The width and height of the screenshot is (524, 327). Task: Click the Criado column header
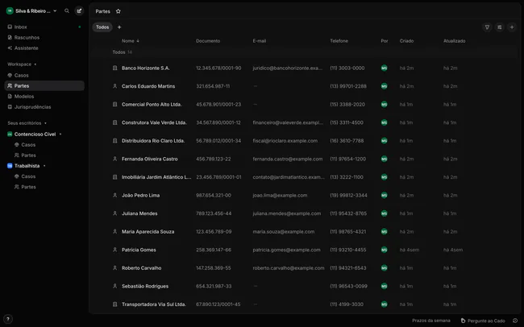click(x=406, y=41)
